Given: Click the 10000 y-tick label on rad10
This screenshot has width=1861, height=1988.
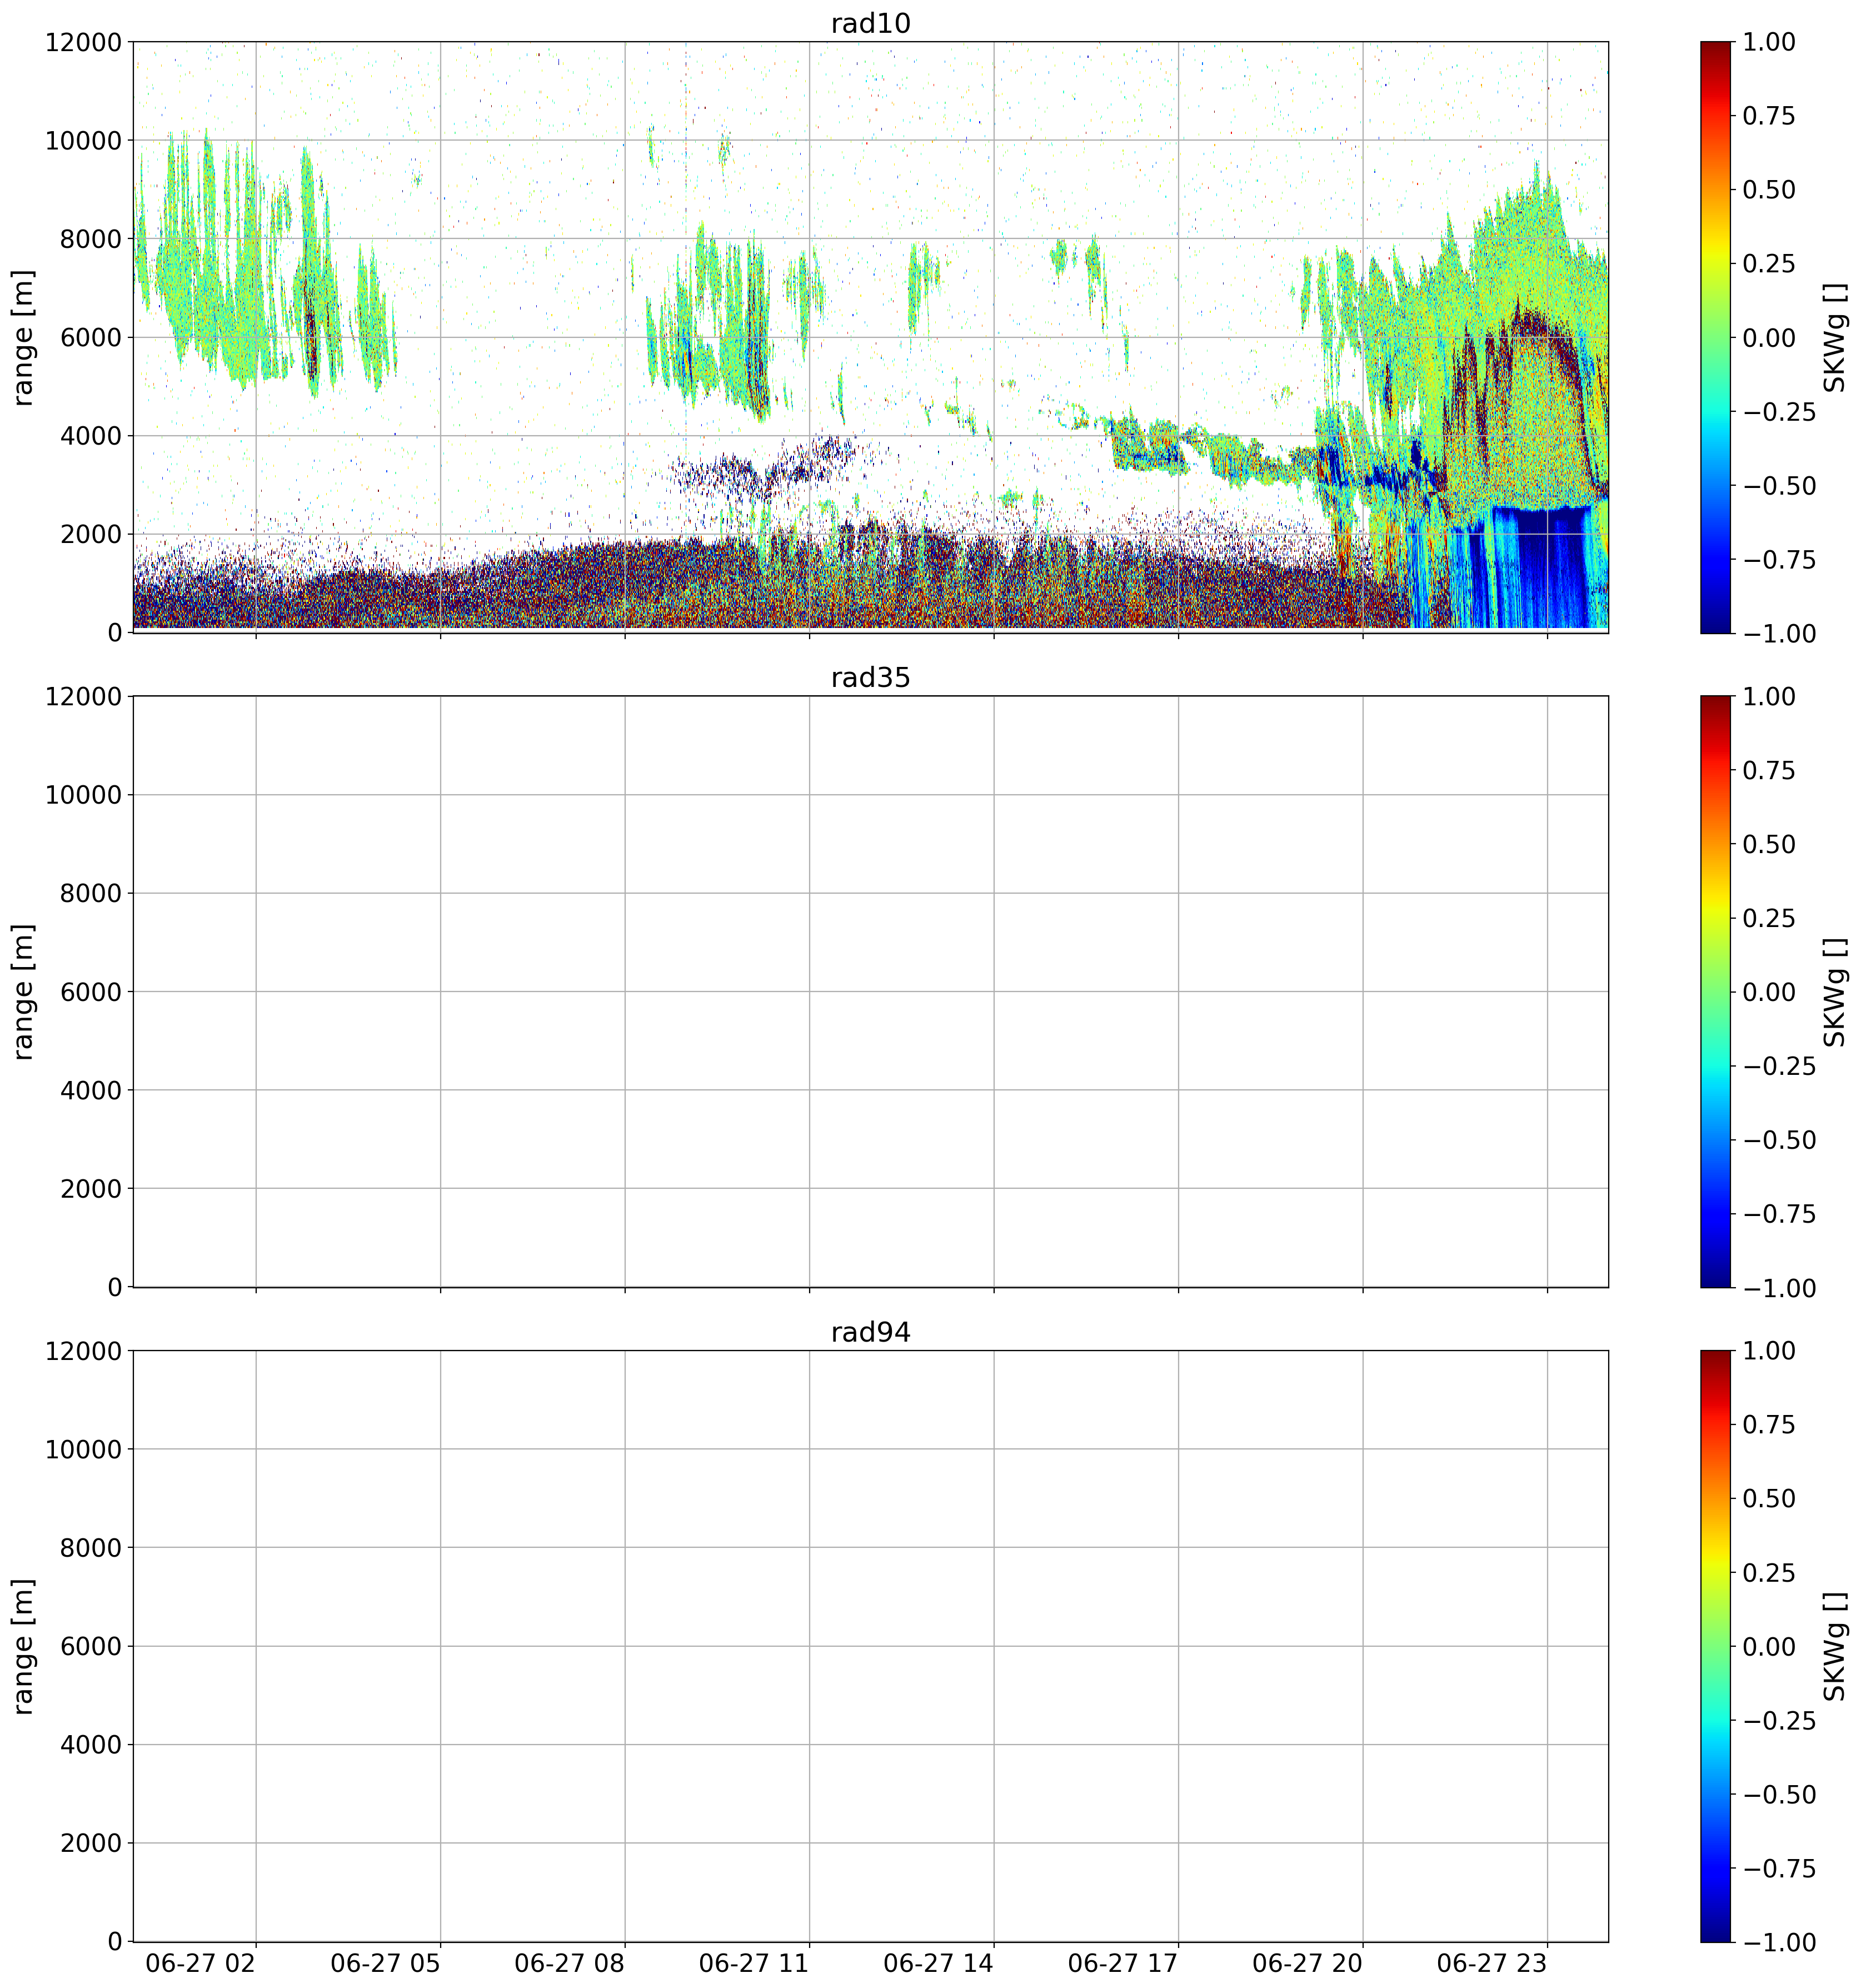Looking at the screenshot, I should (83, 140).
